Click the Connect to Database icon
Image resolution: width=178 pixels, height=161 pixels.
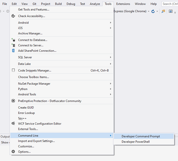point(13,40)
